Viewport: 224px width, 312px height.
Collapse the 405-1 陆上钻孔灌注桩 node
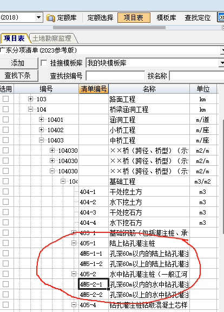pyautogui.click(x=74, y=243)
